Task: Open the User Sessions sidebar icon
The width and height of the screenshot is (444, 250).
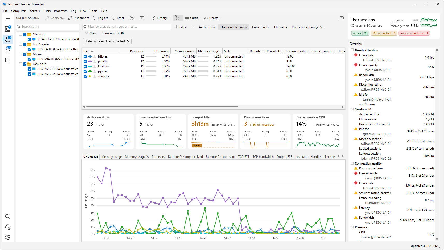Action: click(x=8, y=39)
